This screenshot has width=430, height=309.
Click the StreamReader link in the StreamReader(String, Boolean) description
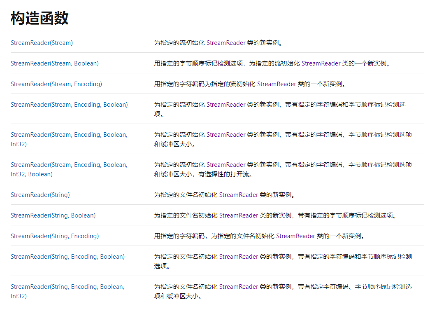click(239, 215)
